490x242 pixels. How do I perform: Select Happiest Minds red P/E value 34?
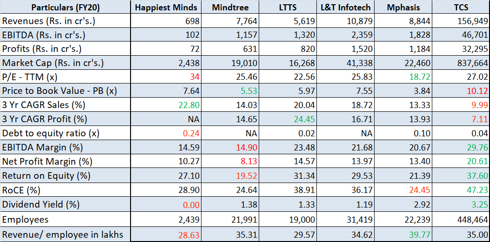(x=195, y=77)
